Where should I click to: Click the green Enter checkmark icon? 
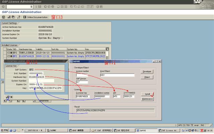click(3, 6)
